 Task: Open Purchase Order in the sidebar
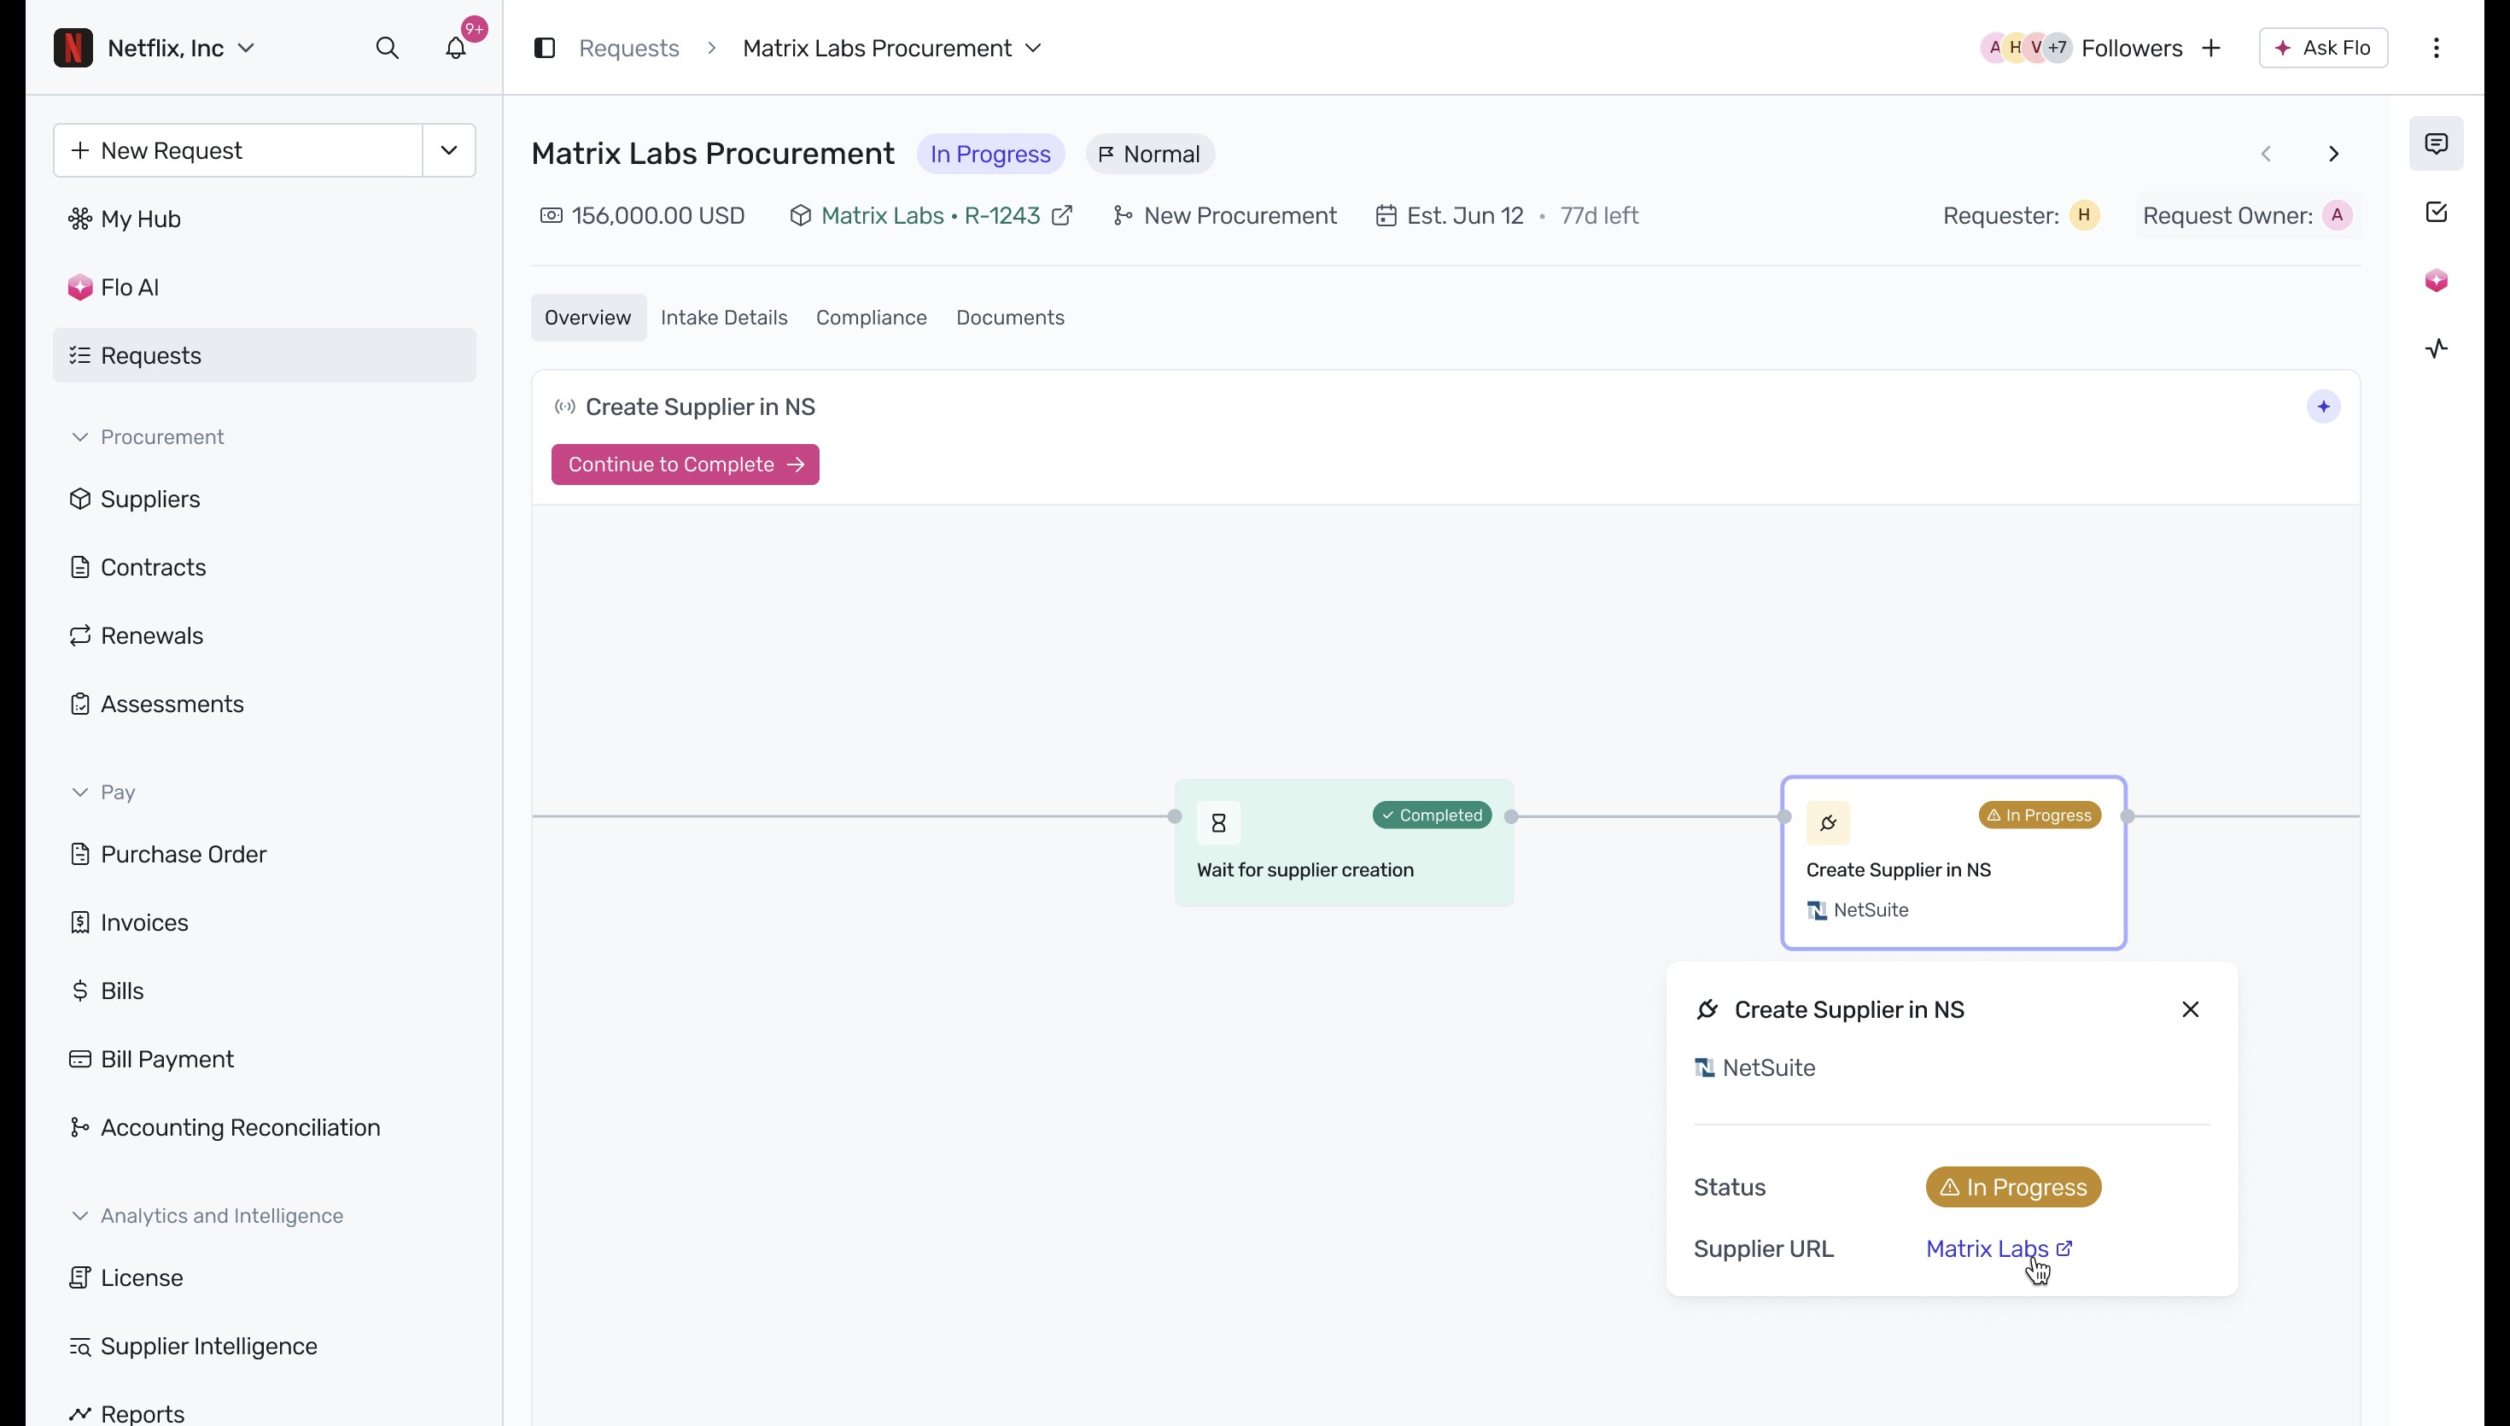(265, 854)
